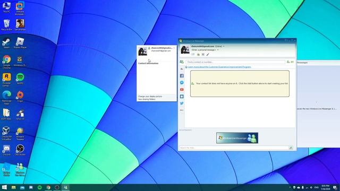The width and height of the screenshot is (340, 191).
Task: Click the empty contact list message
Action: click(x=240, y=84)
